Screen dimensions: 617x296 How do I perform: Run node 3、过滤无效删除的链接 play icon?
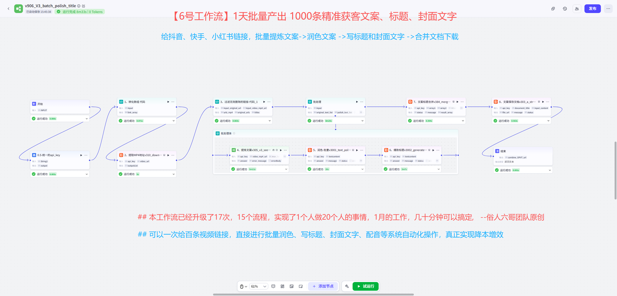(x=264, y=102)
